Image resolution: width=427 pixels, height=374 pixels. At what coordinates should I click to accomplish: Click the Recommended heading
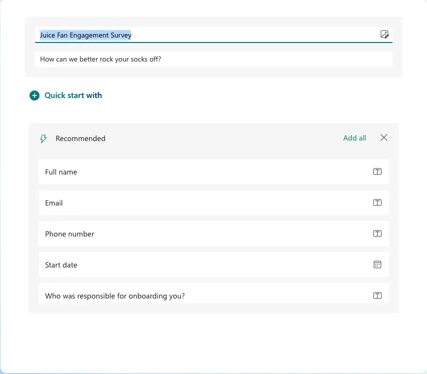pos(80,138)
